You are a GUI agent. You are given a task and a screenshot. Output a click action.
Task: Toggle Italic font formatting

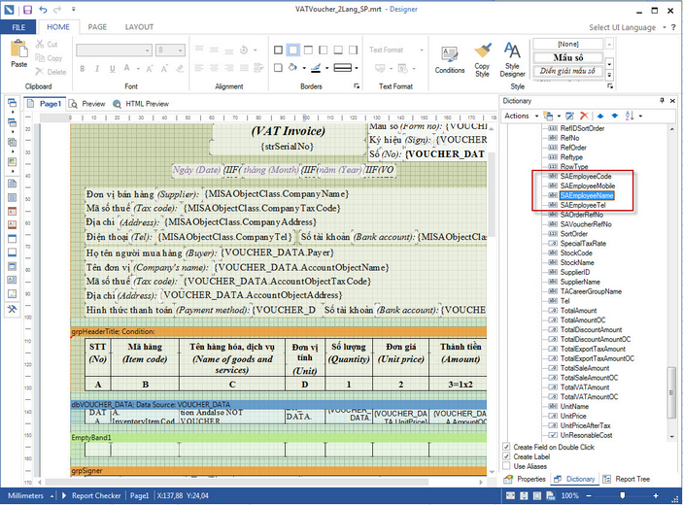[97, 68]
